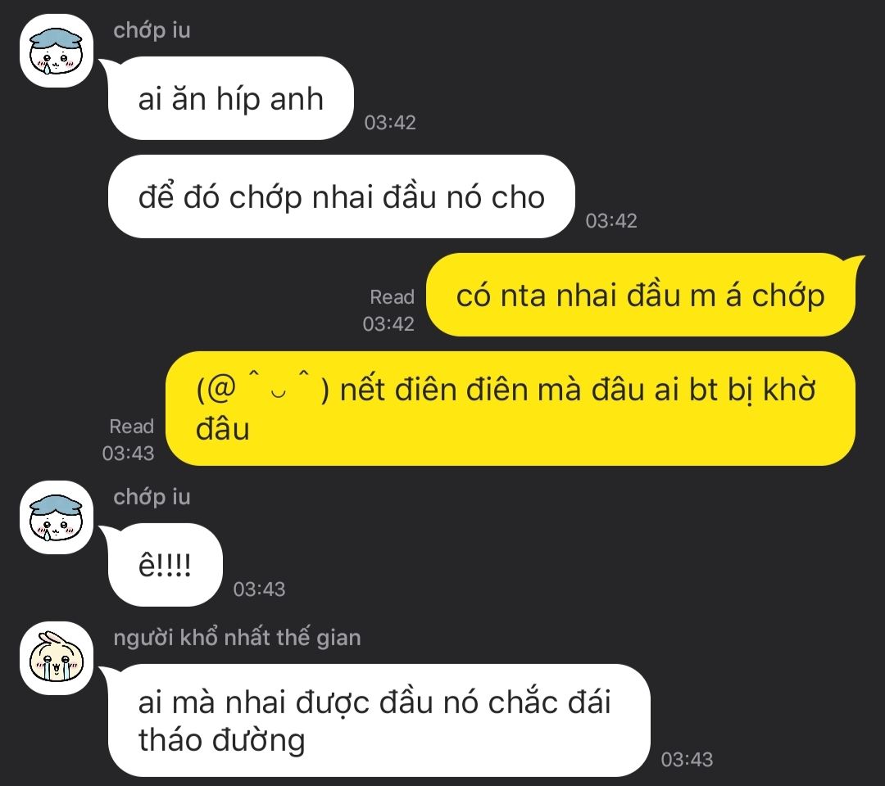Tap the 03:42 timestamp beside 'để đó chớp nhai'

611,220
